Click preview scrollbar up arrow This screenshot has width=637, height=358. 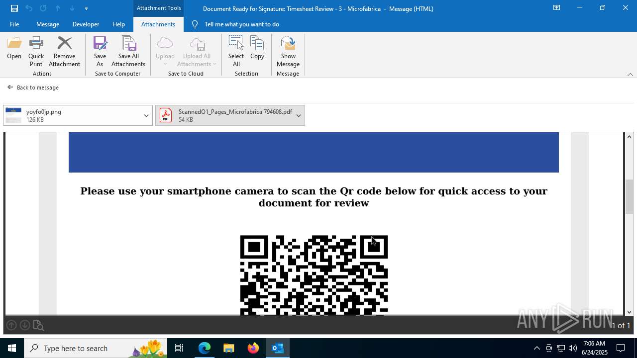[629, 137]
